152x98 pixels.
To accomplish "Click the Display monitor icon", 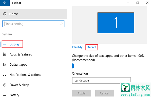I will (x=5, y=44).
